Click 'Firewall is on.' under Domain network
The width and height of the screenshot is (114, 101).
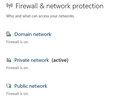click(x=17, y=42)
